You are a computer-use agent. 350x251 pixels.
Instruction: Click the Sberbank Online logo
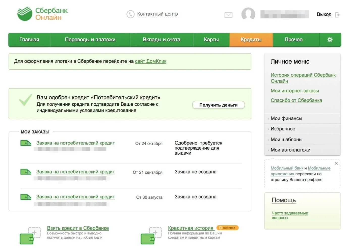[x=42, y=14]
